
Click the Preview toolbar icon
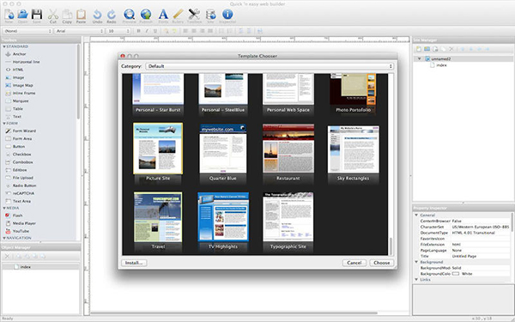[x=129, y=15]
